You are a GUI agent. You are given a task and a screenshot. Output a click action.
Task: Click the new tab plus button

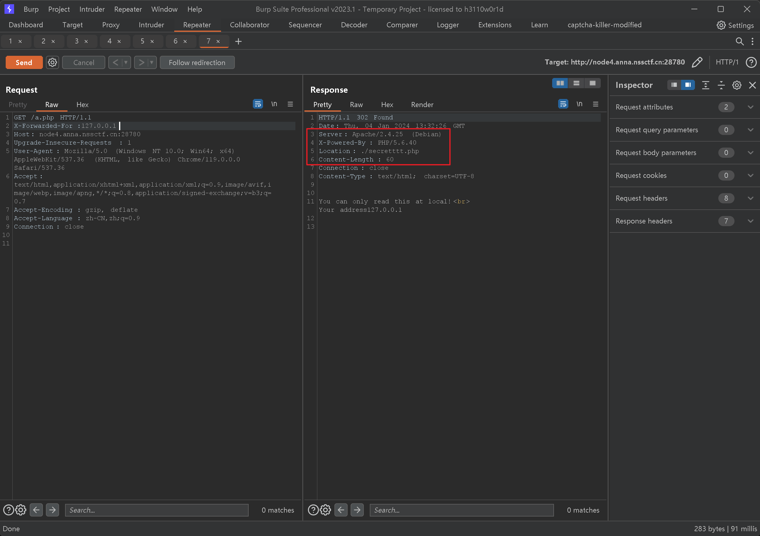(238, 40)
